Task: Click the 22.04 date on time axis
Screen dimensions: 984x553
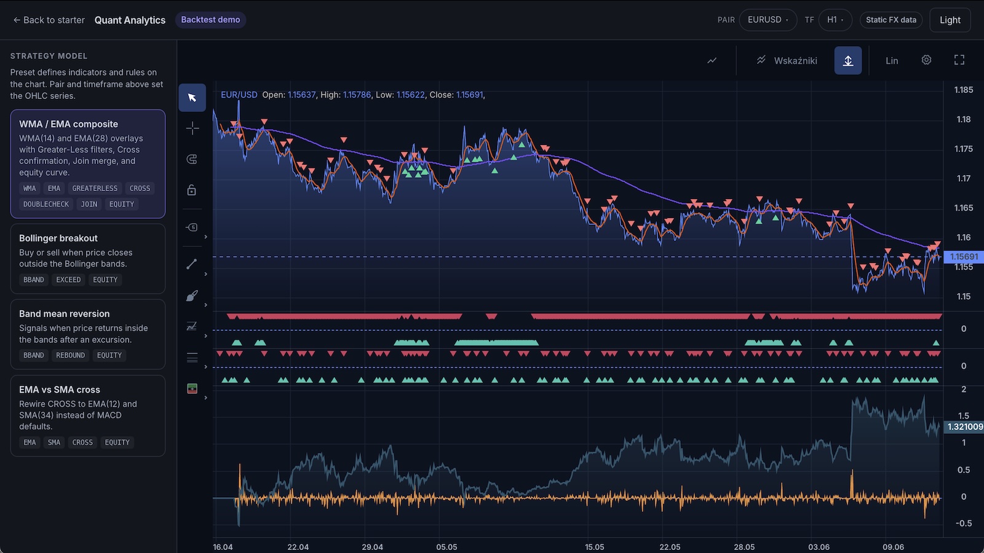Action: [x=298, y=547]
